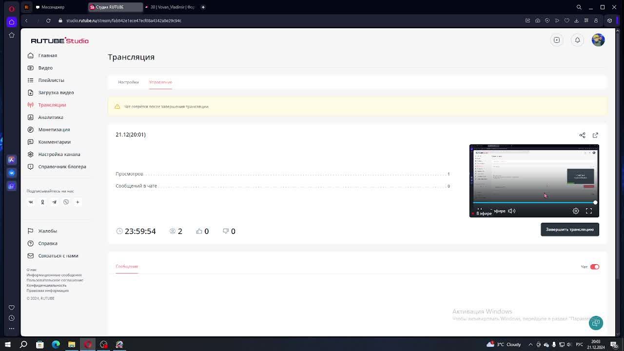Open browser search icon in title bar
624x351 pixels.
579,7
